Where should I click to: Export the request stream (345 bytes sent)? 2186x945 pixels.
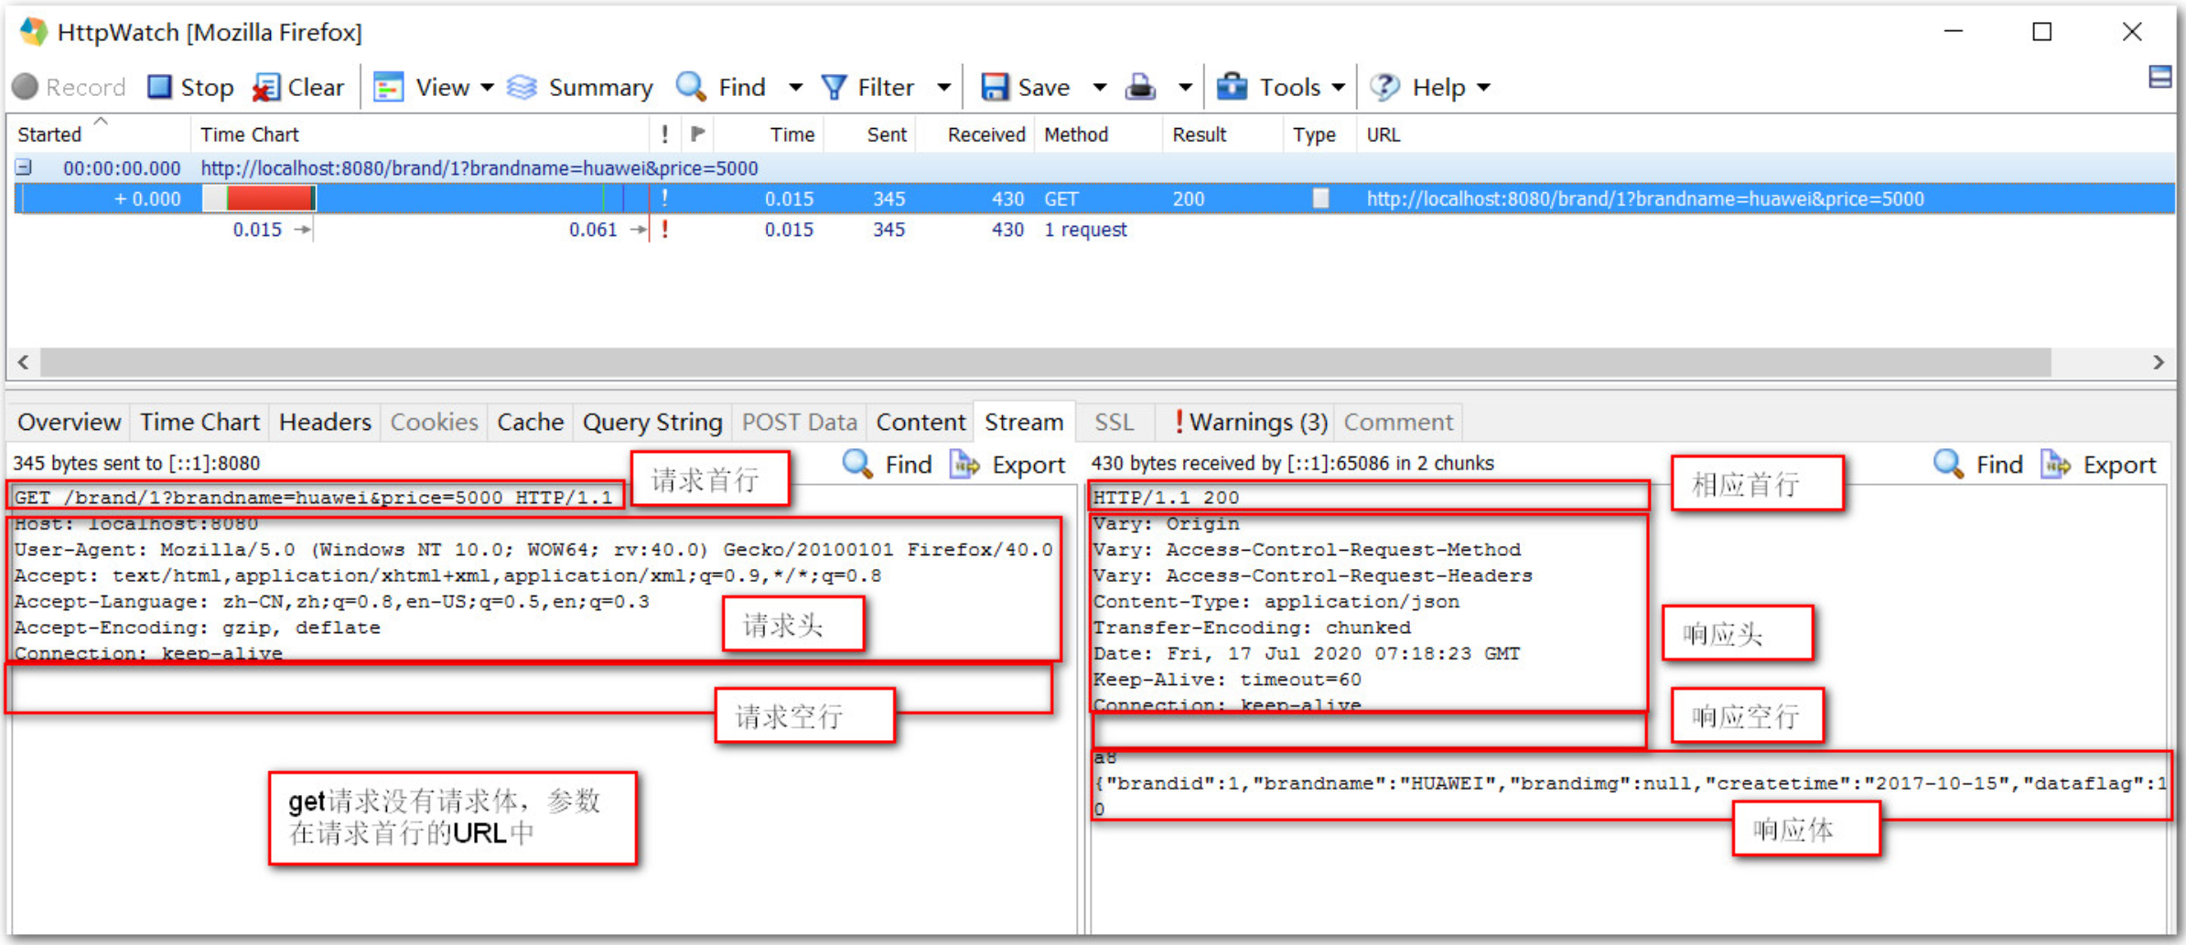1007,465
